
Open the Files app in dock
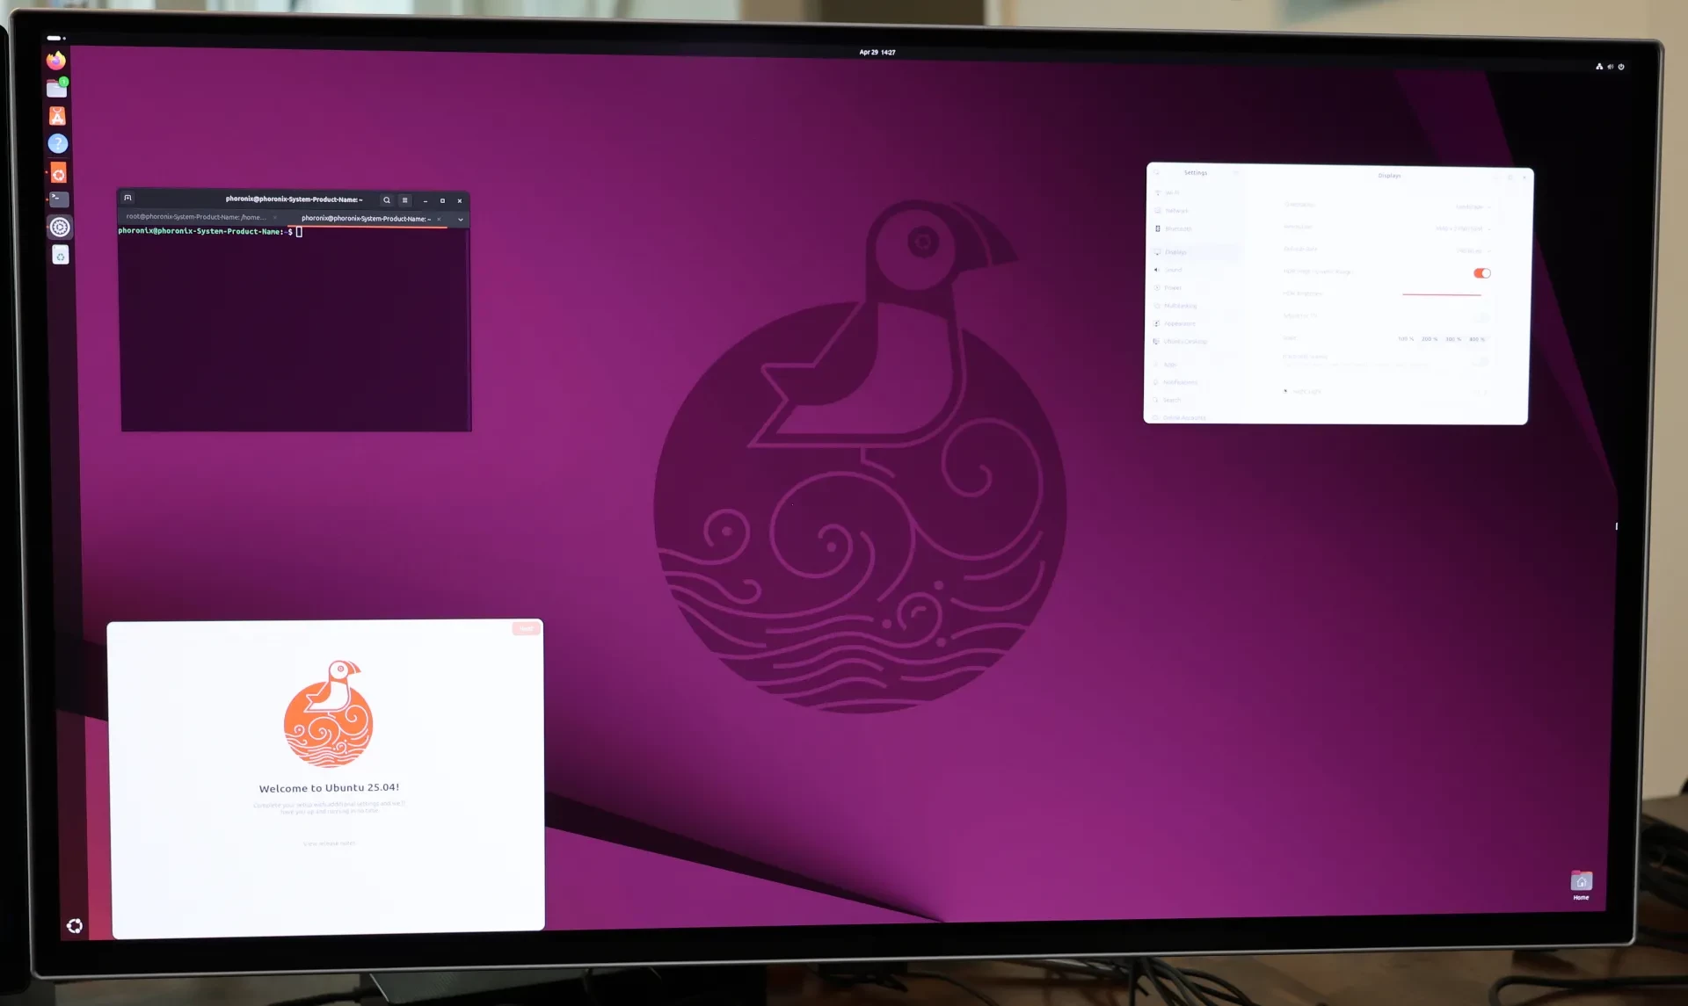pos(57,89)
